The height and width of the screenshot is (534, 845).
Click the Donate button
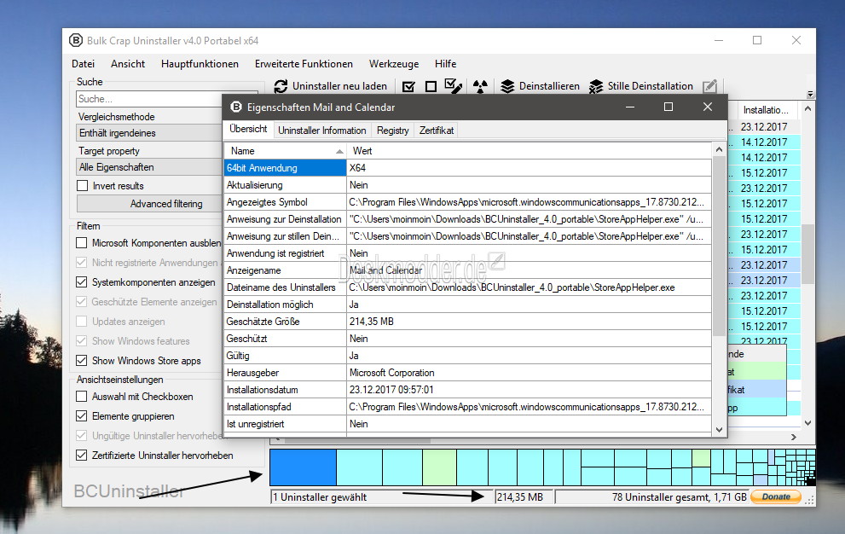[x=776, y=496]
